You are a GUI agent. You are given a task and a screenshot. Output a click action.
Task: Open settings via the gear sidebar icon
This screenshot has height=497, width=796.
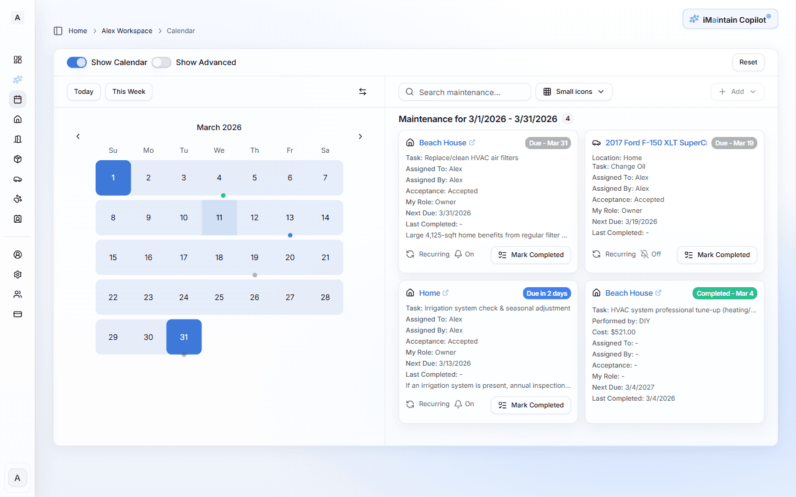[x=17, y=274]
